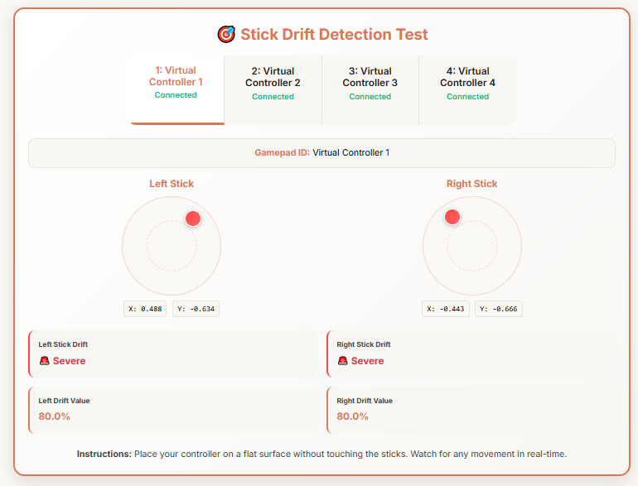Viewport: 638px width, 486px height.
Task: Choose the Virtual Controller 4 tab
Action: [x=467, y=83]
